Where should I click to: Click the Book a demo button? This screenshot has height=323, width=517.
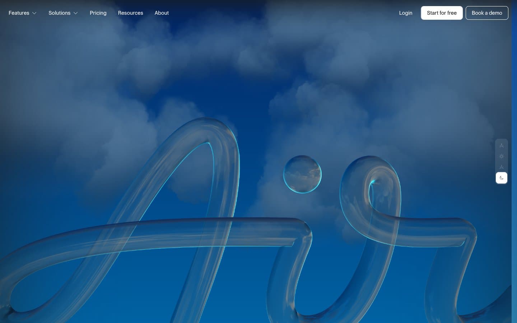pos(487,13)
